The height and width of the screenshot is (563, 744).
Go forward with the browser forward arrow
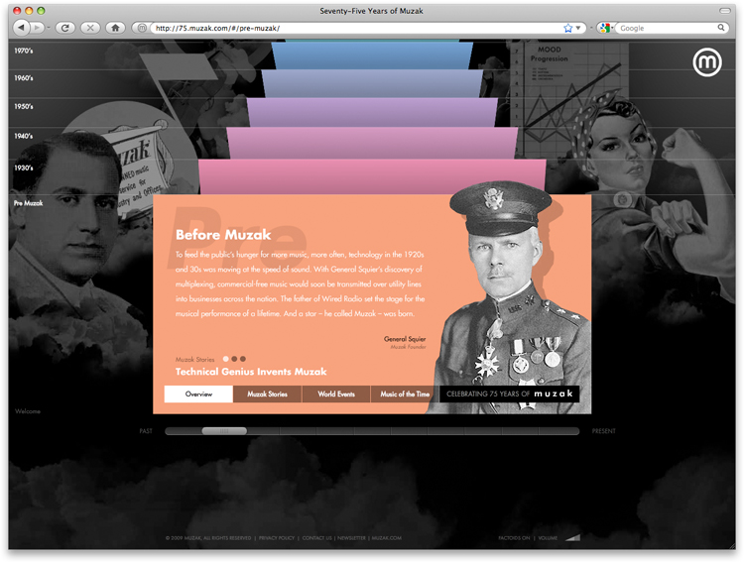pos(37,28)
